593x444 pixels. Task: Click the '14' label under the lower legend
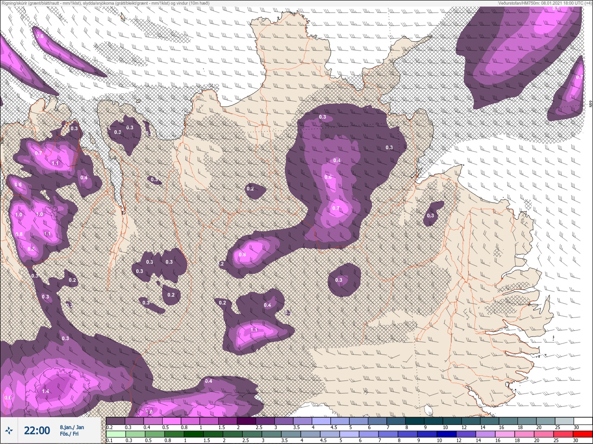(x=478, y=440)
